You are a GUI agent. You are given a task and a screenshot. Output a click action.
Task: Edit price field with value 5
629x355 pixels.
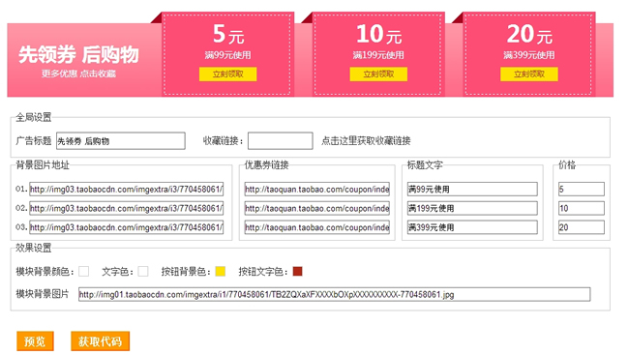click(582, 189)
